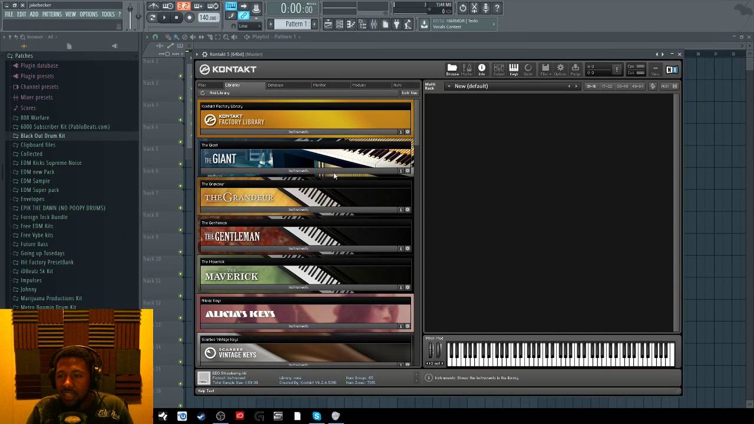The image size is (754, 424).
Task: Open 808 Warfare folder
Action: 35,118
